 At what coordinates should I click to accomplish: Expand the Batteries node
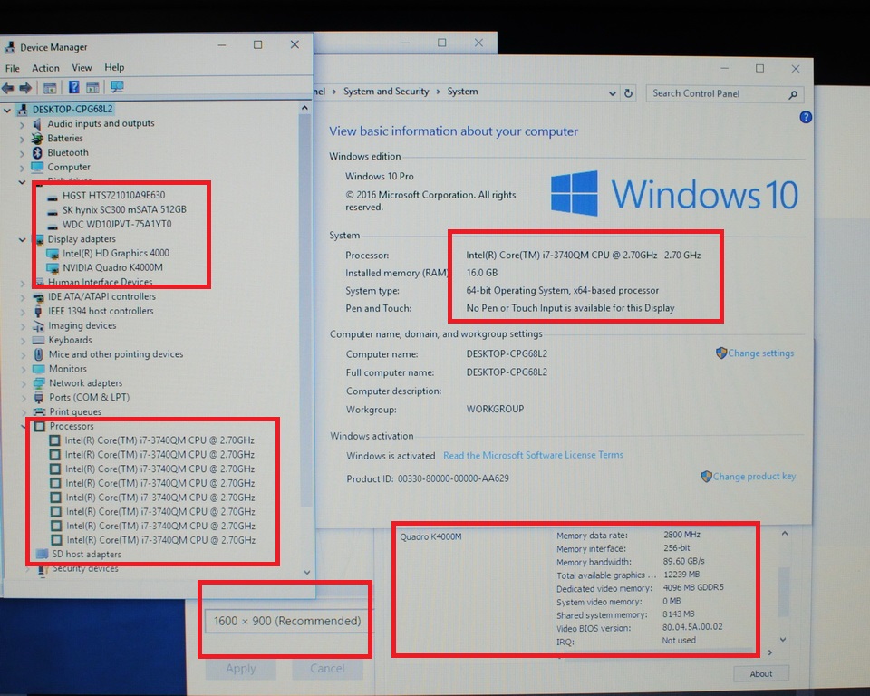pos(22,139)
